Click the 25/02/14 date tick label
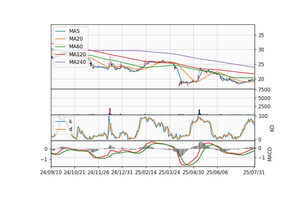Screen dimensions: 283x203 (x=146, y=172)
